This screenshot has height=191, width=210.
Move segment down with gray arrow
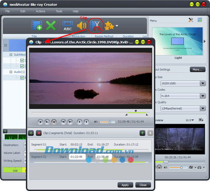150,133
